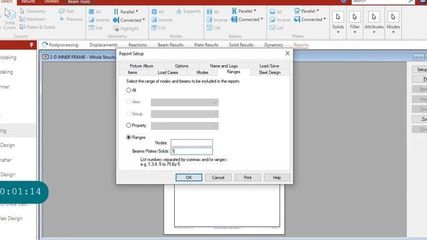
Task: Switch to the Items tab
Action: pyautogui.click(x=132, y=73)
